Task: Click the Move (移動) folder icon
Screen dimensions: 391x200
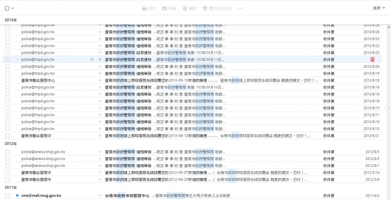Action: (165, 8)
